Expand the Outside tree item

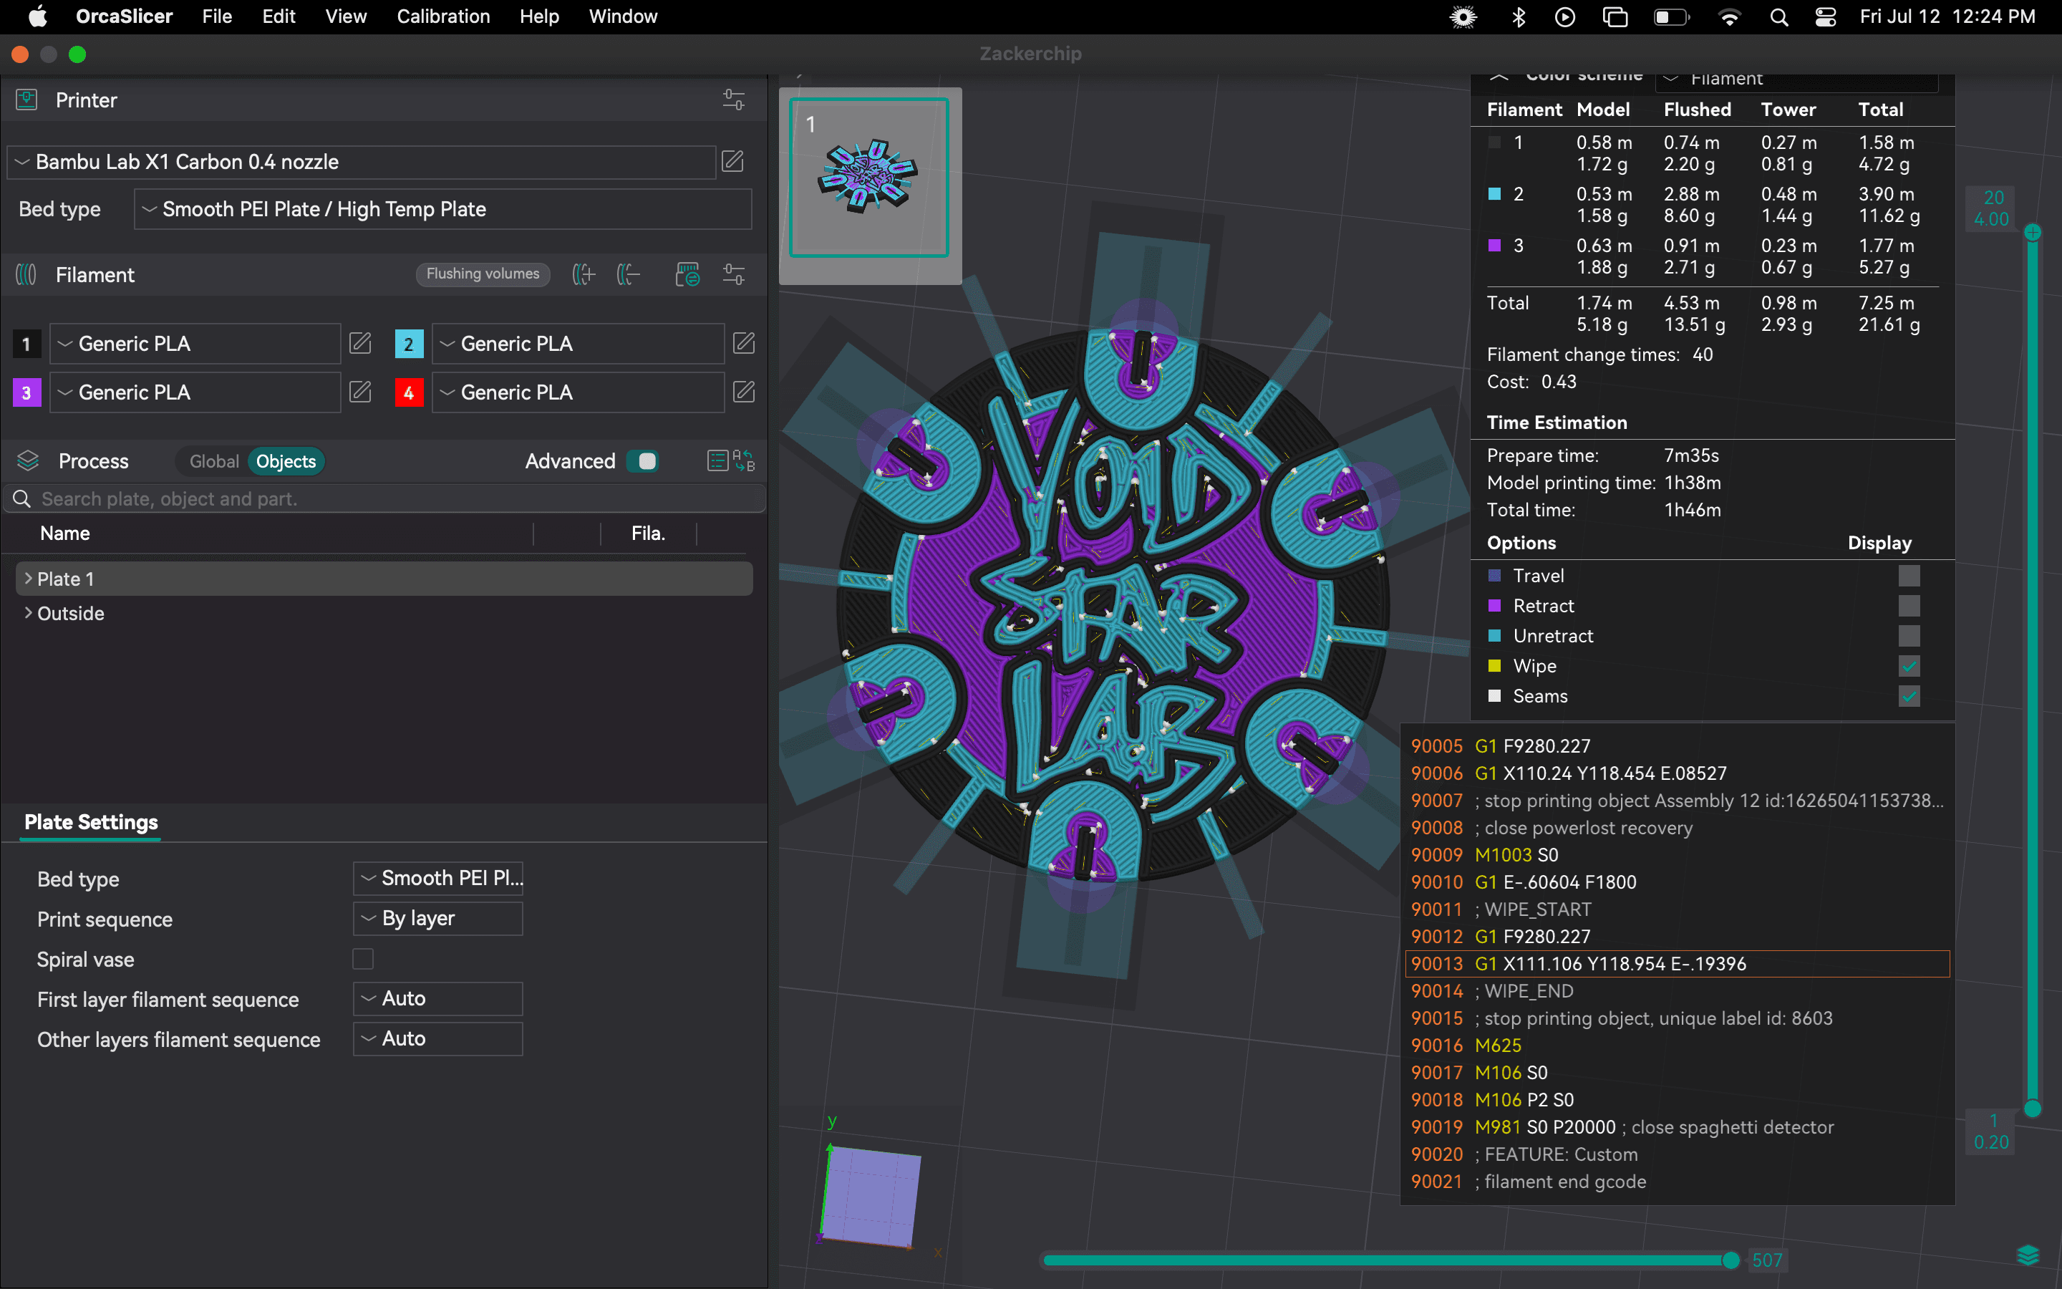click(x=28, y=613)
